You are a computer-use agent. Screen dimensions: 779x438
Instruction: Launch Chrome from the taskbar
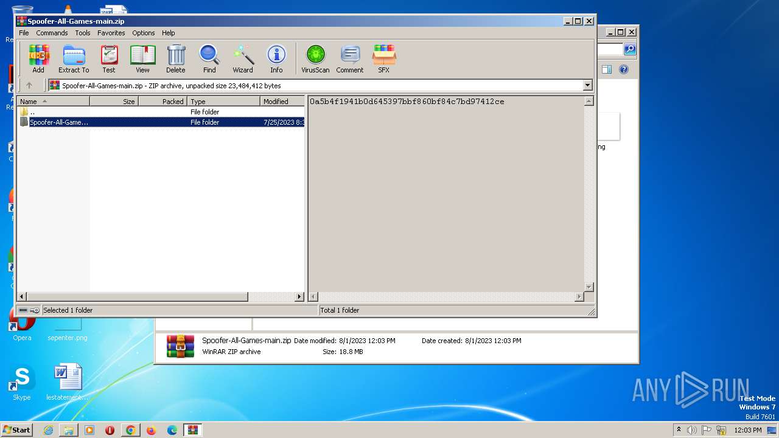click(130, 430)
